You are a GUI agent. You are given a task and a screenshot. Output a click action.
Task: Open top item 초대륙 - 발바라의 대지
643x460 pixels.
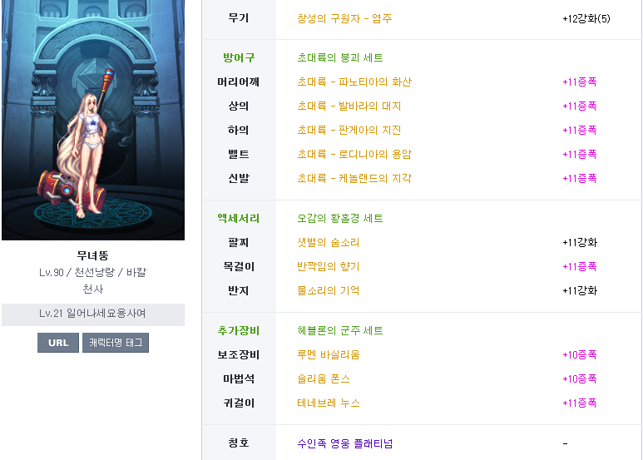(349, 106)
